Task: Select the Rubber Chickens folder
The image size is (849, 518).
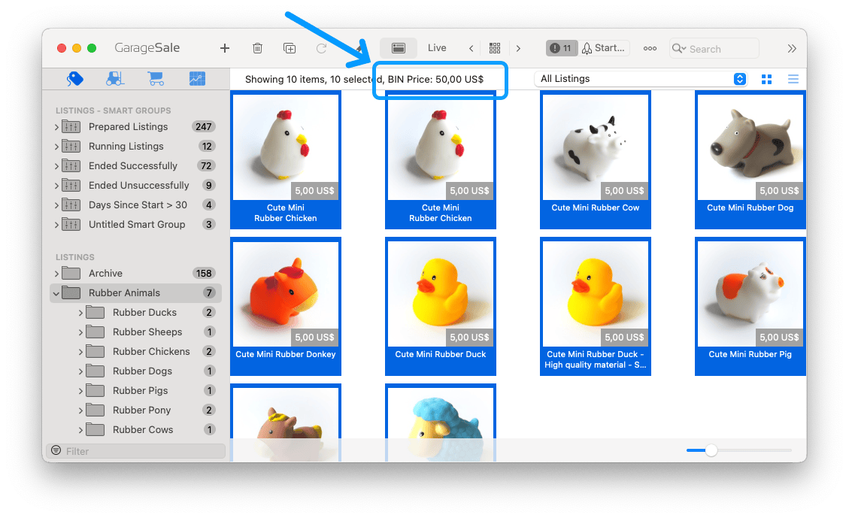Action: 135,351
